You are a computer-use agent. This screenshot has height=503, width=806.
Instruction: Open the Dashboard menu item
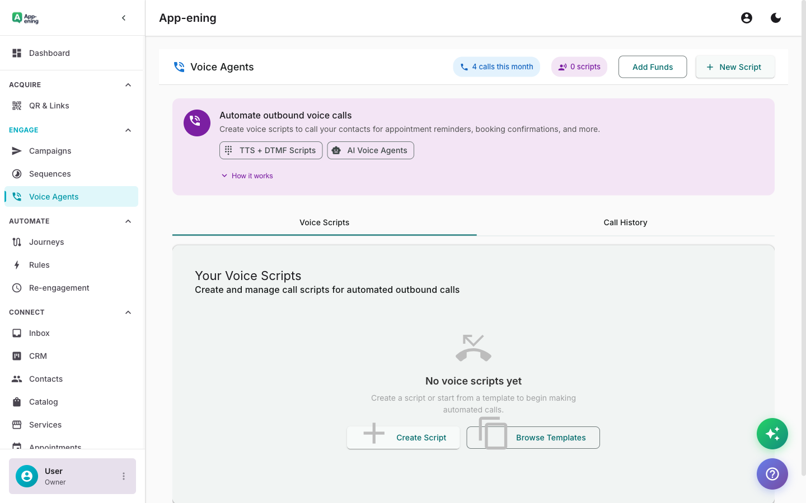point(49,53)
